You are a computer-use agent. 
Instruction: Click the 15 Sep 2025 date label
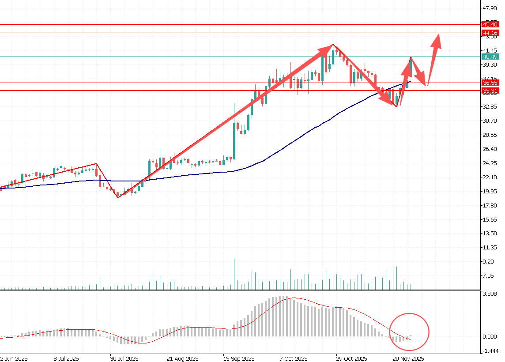tap(239, 359)
